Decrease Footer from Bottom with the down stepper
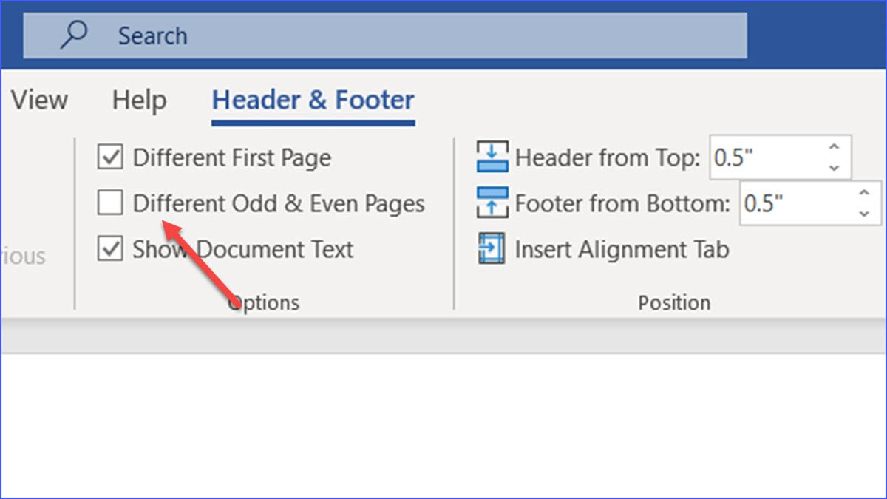Image resolution: width=887 pixels, height=499 pixels. click(x=863, y=214)
